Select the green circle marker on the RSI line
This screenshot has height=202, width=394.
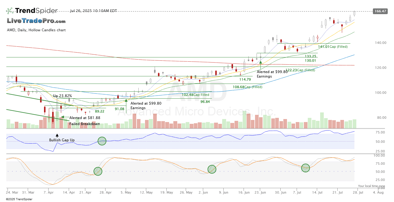tap(102, 141)
